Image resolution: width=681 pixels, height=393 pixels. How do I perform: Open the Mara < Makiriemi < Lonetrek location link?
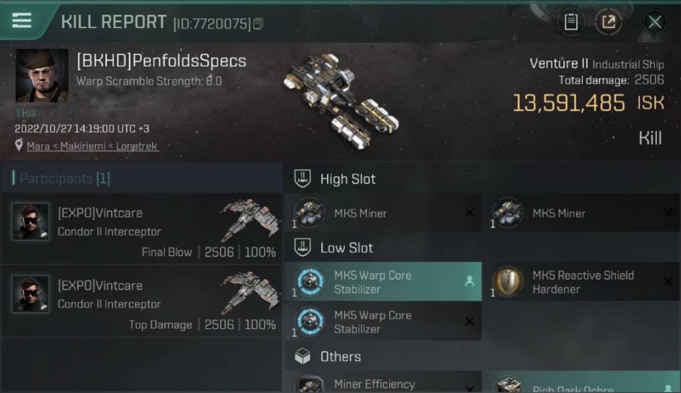(x=92, y=146)
